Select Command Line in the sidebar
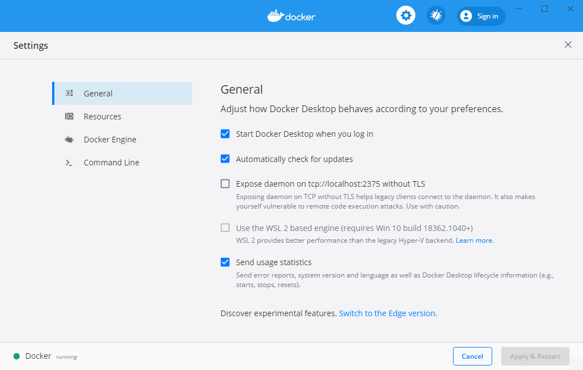 coord(112,163)
